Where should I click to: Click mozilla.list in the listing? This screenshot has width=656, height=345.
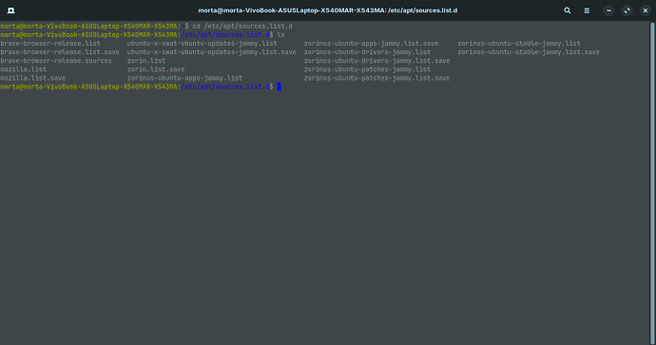click(24, 69)
